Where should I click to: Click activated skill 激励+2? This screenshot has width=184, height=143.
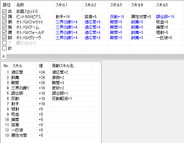click(58, 78)
